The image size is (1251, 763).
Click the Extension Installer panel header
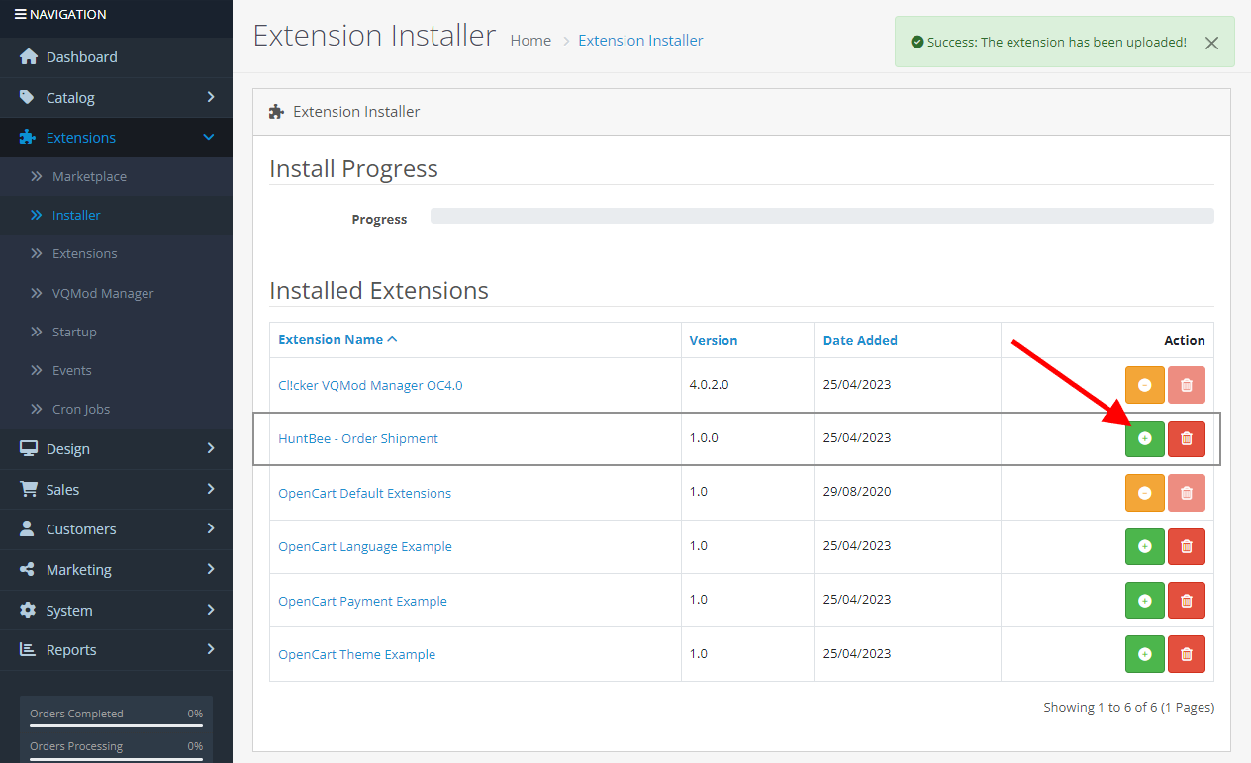[x=741, y=112]
